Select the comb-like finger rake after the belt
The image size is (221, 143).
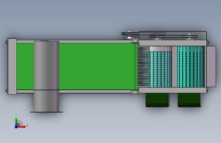click(143, 67)
